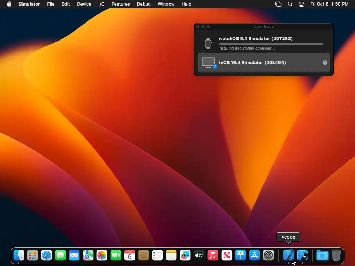Open the File menu
The width and height of the screenshot is (355, 266).
click(51, 4)
